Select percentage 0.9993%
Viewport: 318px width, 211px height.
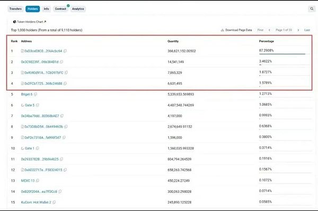coord(266,115)
